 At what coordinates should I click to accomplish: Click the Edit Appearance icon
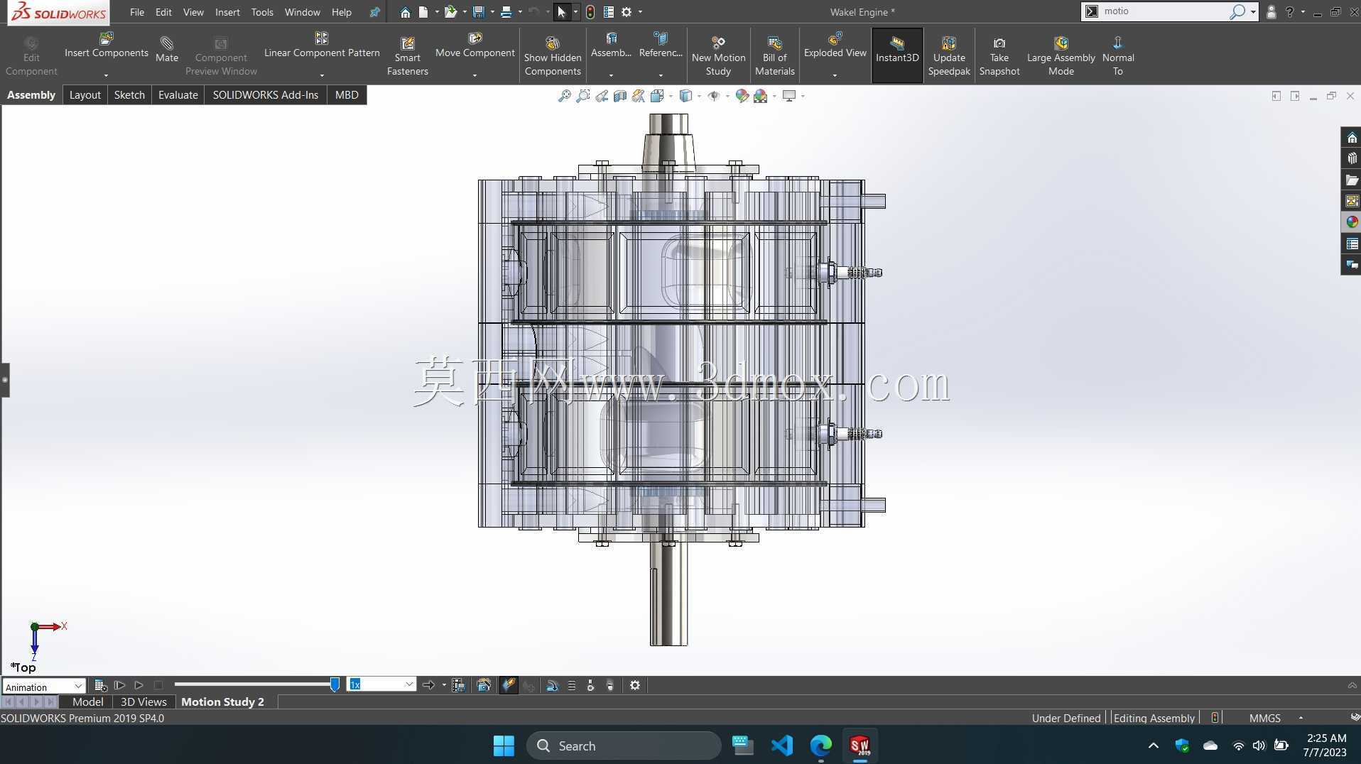[742, 96]
